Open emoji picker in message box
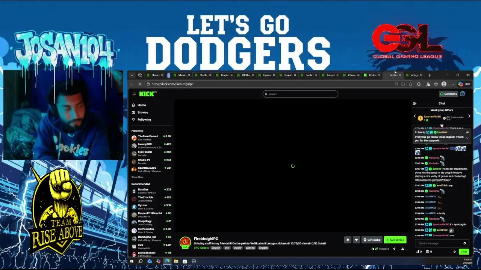 (x=464, y=243)
